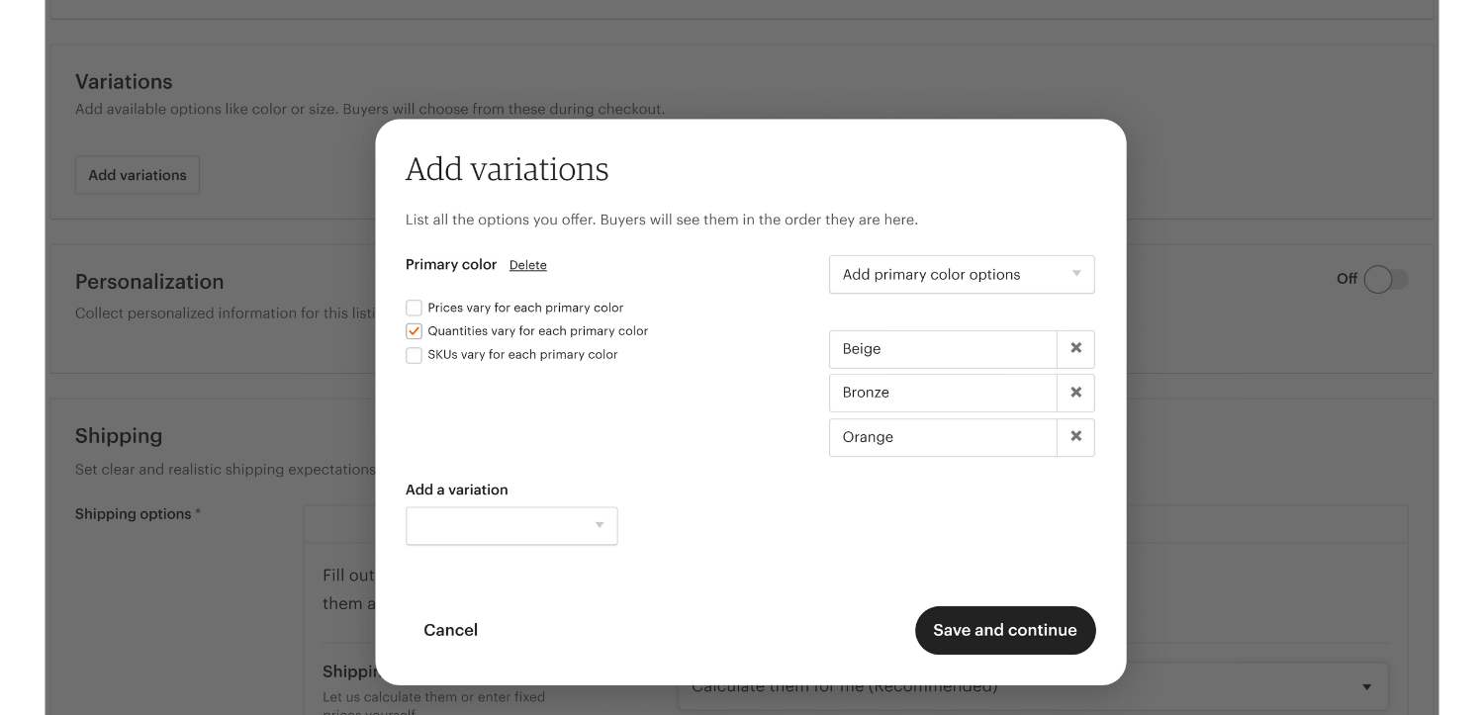Remove the Bronze color option
The width and height of the screenshot is (1484, 715).
click(x=1075, y=393)
